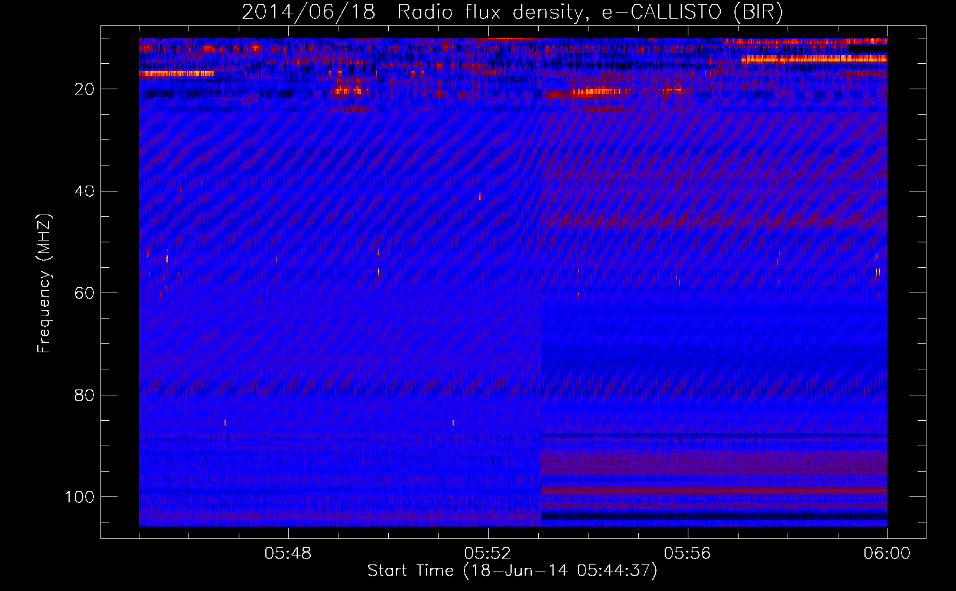This screenshot has width=956, height=591.
Task: Click the plot title "2014/06/18 Radio flux density, e-CALLISTO (BIR)"
Action: click(x=512, y=13)
